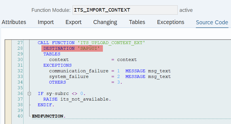231x124 pixels.
Task: Select the Changing tab
Action: 105,22
